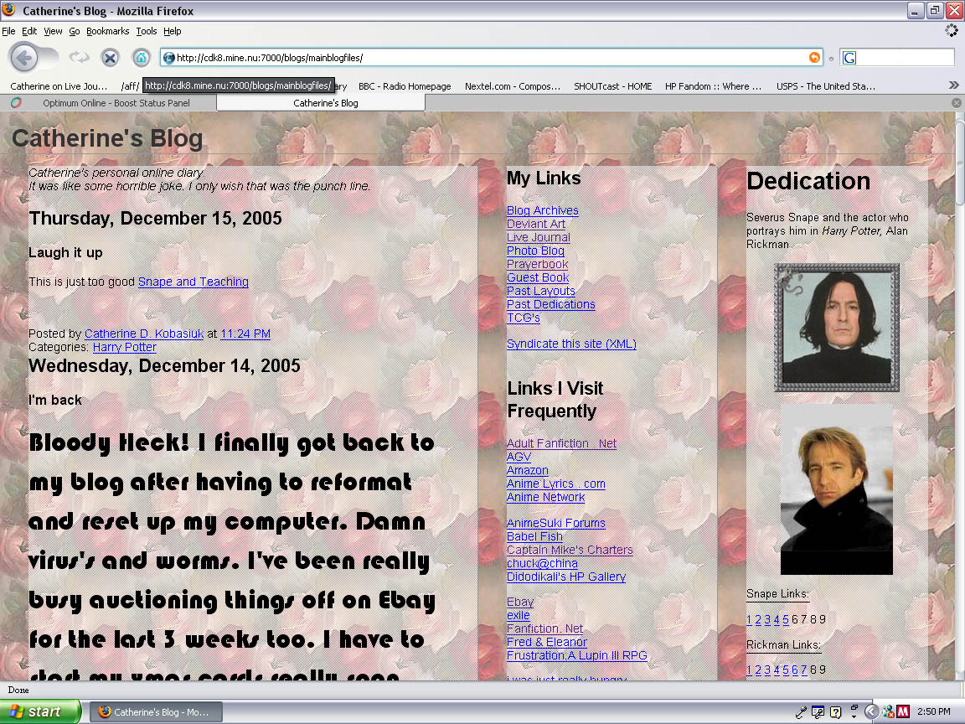Screen dimensions: 965x724
Task: Click the framed Snape portrait image
Action: [x=836, y=328]
